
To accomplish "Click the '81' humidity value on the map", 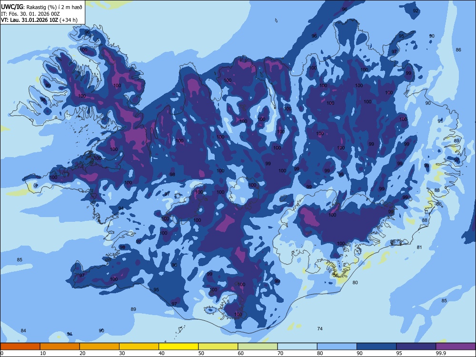I will coord(419,247).
